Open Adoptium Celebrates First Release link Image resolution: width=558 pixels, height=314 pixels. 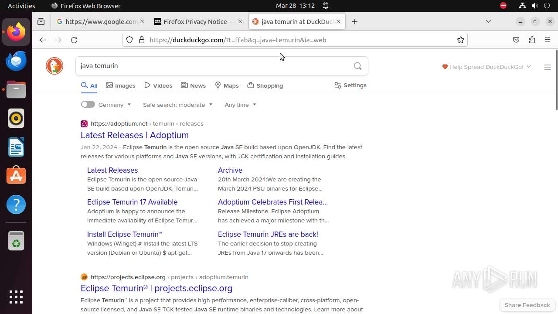(273, 202)
